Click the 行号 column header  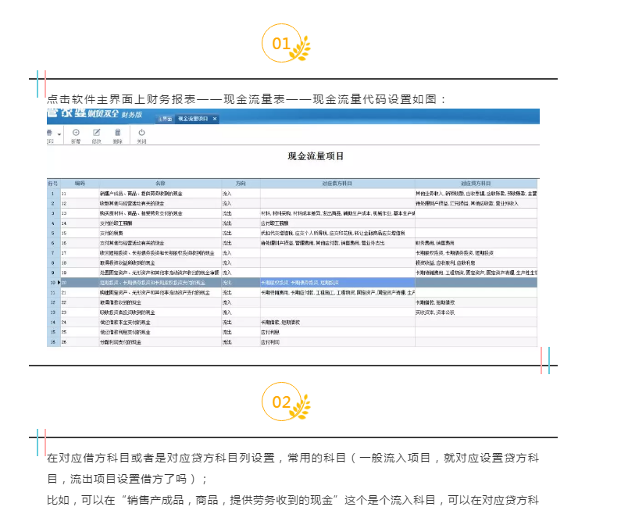click(x=53, y=184)
